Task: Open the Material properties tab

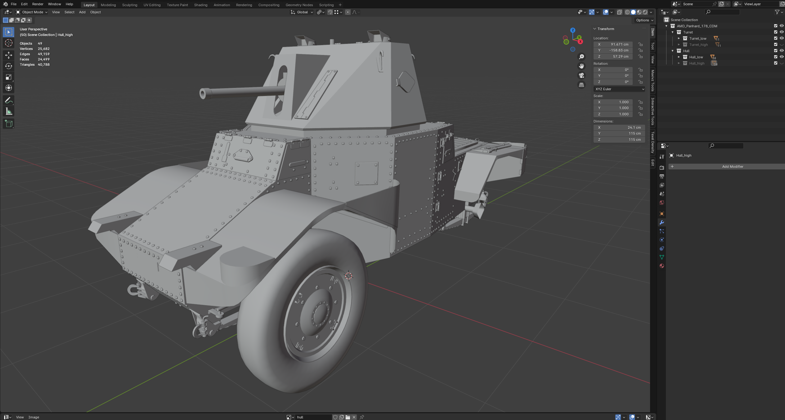Action: tap(662, 266)
